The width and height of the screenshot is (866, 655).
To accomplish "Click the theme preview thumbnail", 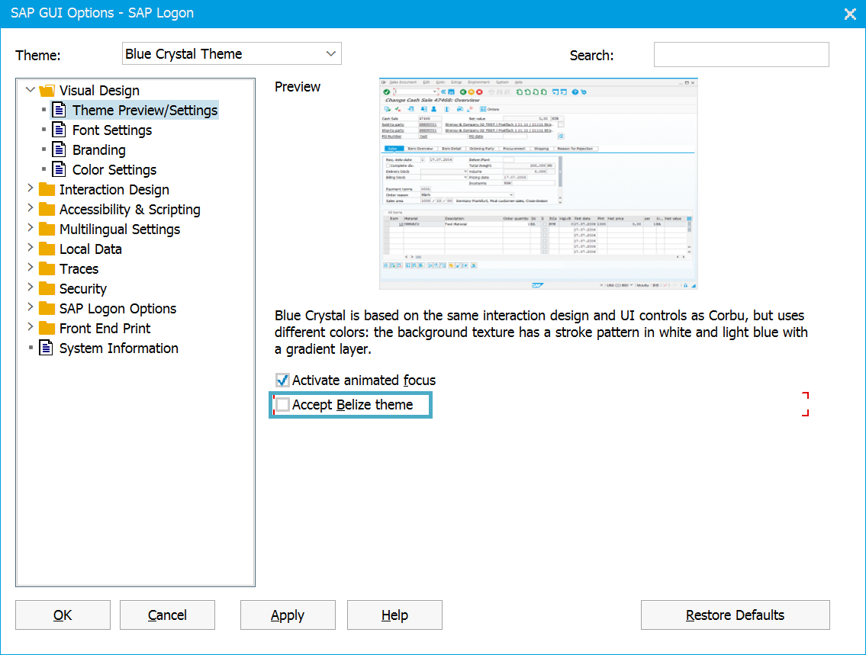I will coord(538,184).
